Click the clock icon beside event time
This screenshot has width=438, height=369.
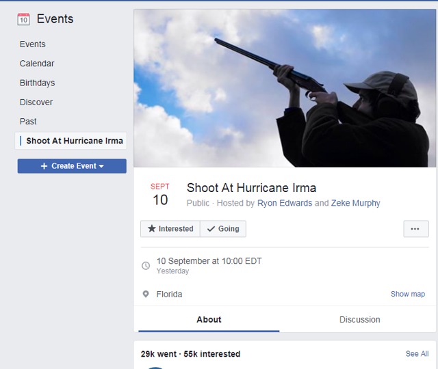[146, 266]
